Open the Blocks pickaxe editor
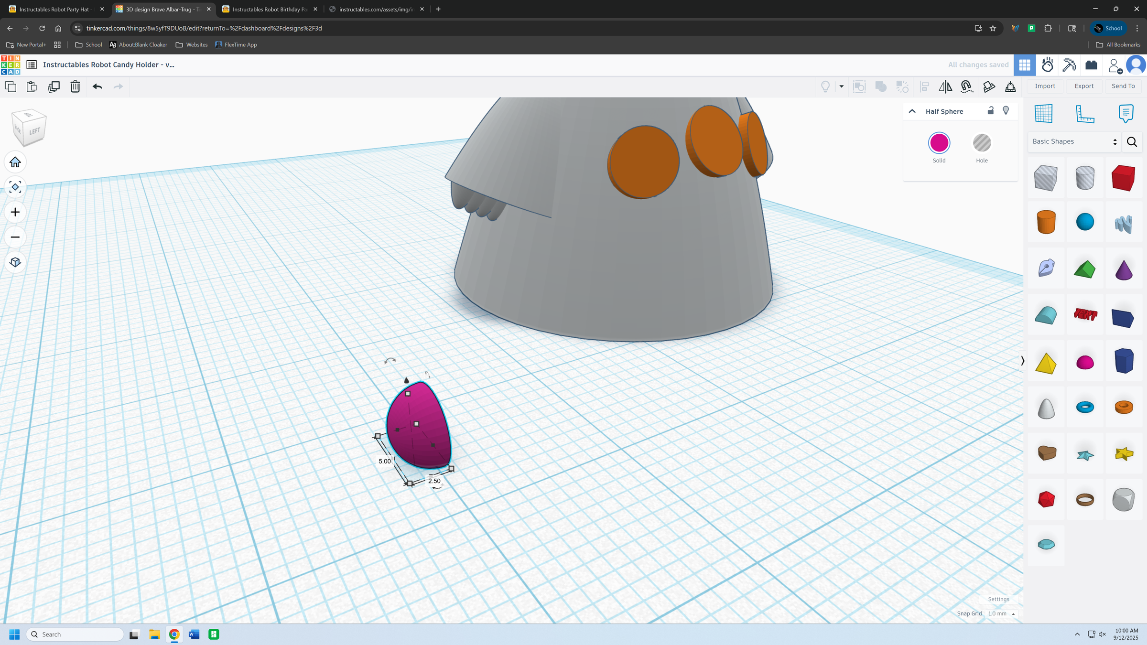This screenshot has width=1147, height=645. click(x=1069, y=65)
